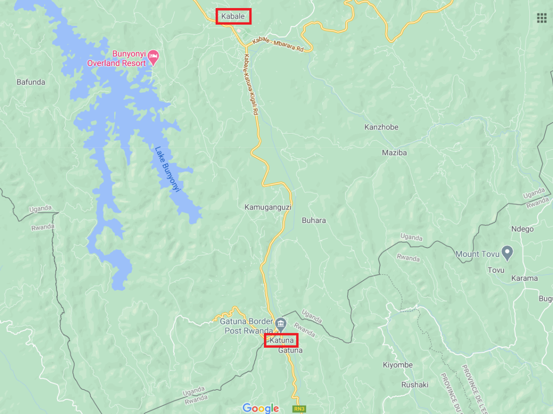Click the Kabale-Mbarara Rd label
This screenshot has width=553, height=414.
(x=279, y=44)
